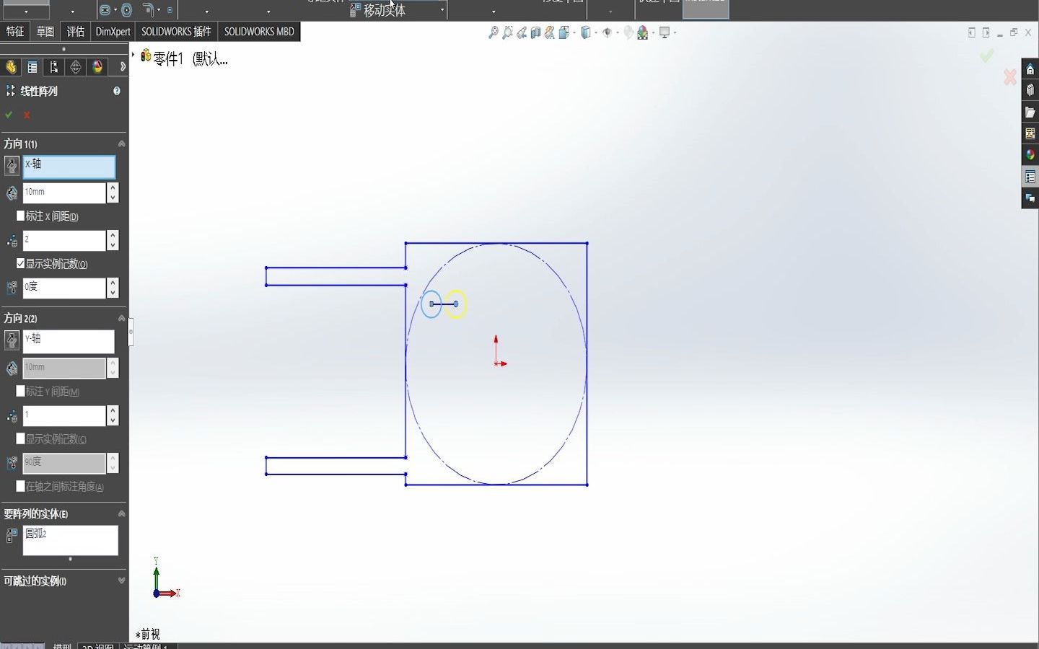Image resolution: width=1039 pixels, height=649 pixels.
Task: Confirm linear pattern with green checkmark in panel
Action: pos(9,115)
